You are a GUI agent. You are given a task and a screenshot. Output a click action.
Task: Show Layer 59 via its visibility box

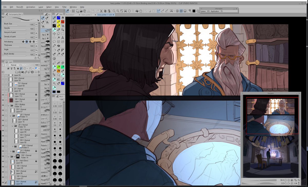(3, 79)
